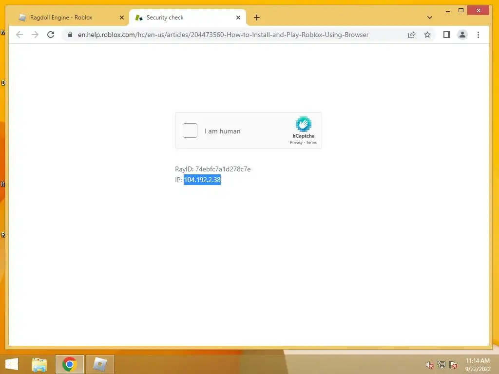
Task: Click the share page icon
Action: tap(412, 35)
